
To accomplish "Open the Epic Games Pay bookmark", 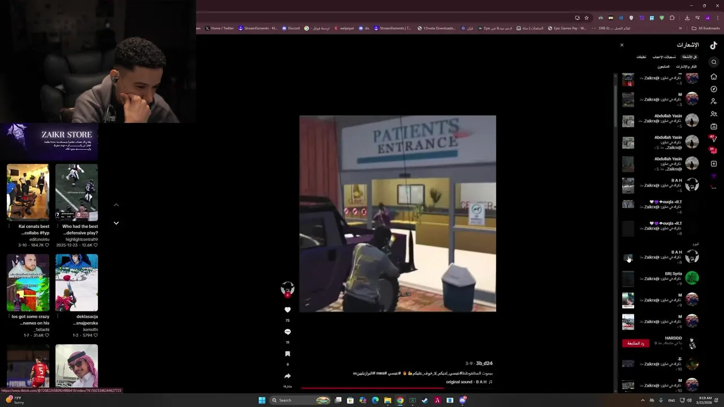I will [566, 28].
